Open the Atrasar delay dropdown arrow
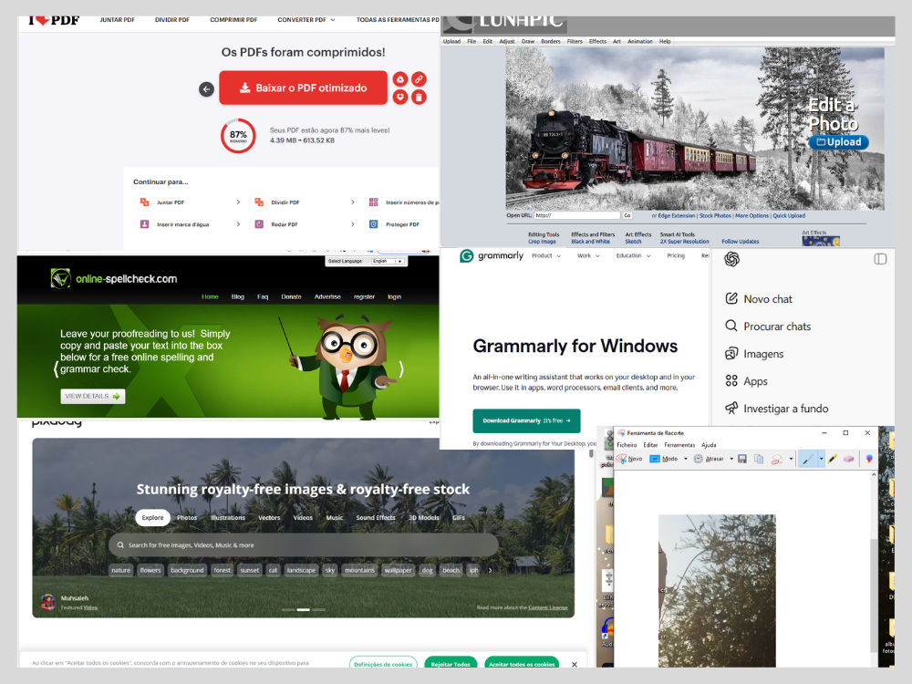The image size is (912, 684). click(731, 459)
